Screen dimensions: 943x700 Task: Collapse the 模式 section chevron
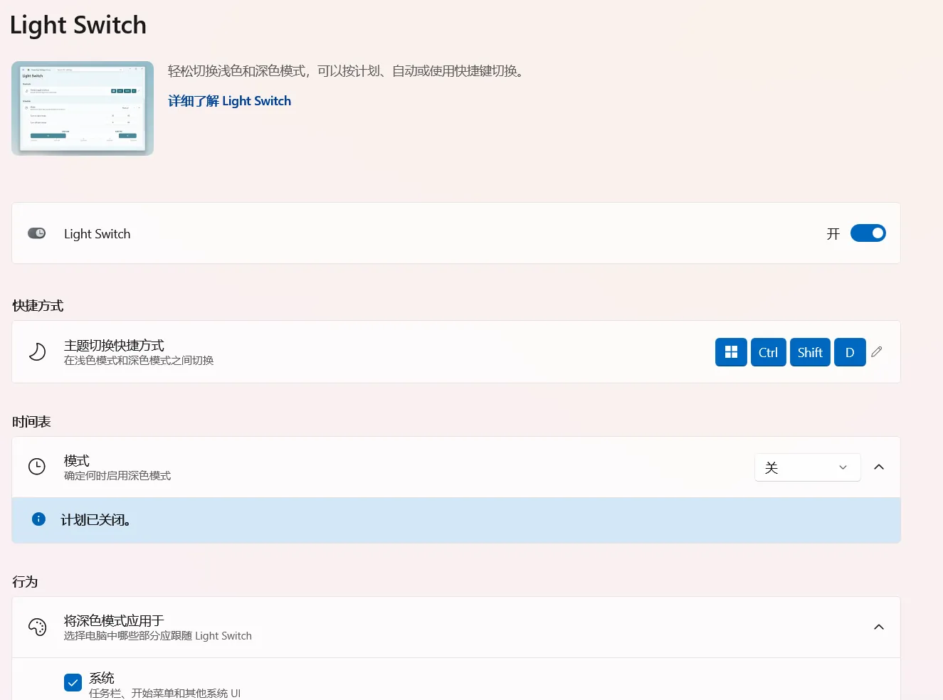(x=879, y=467)
